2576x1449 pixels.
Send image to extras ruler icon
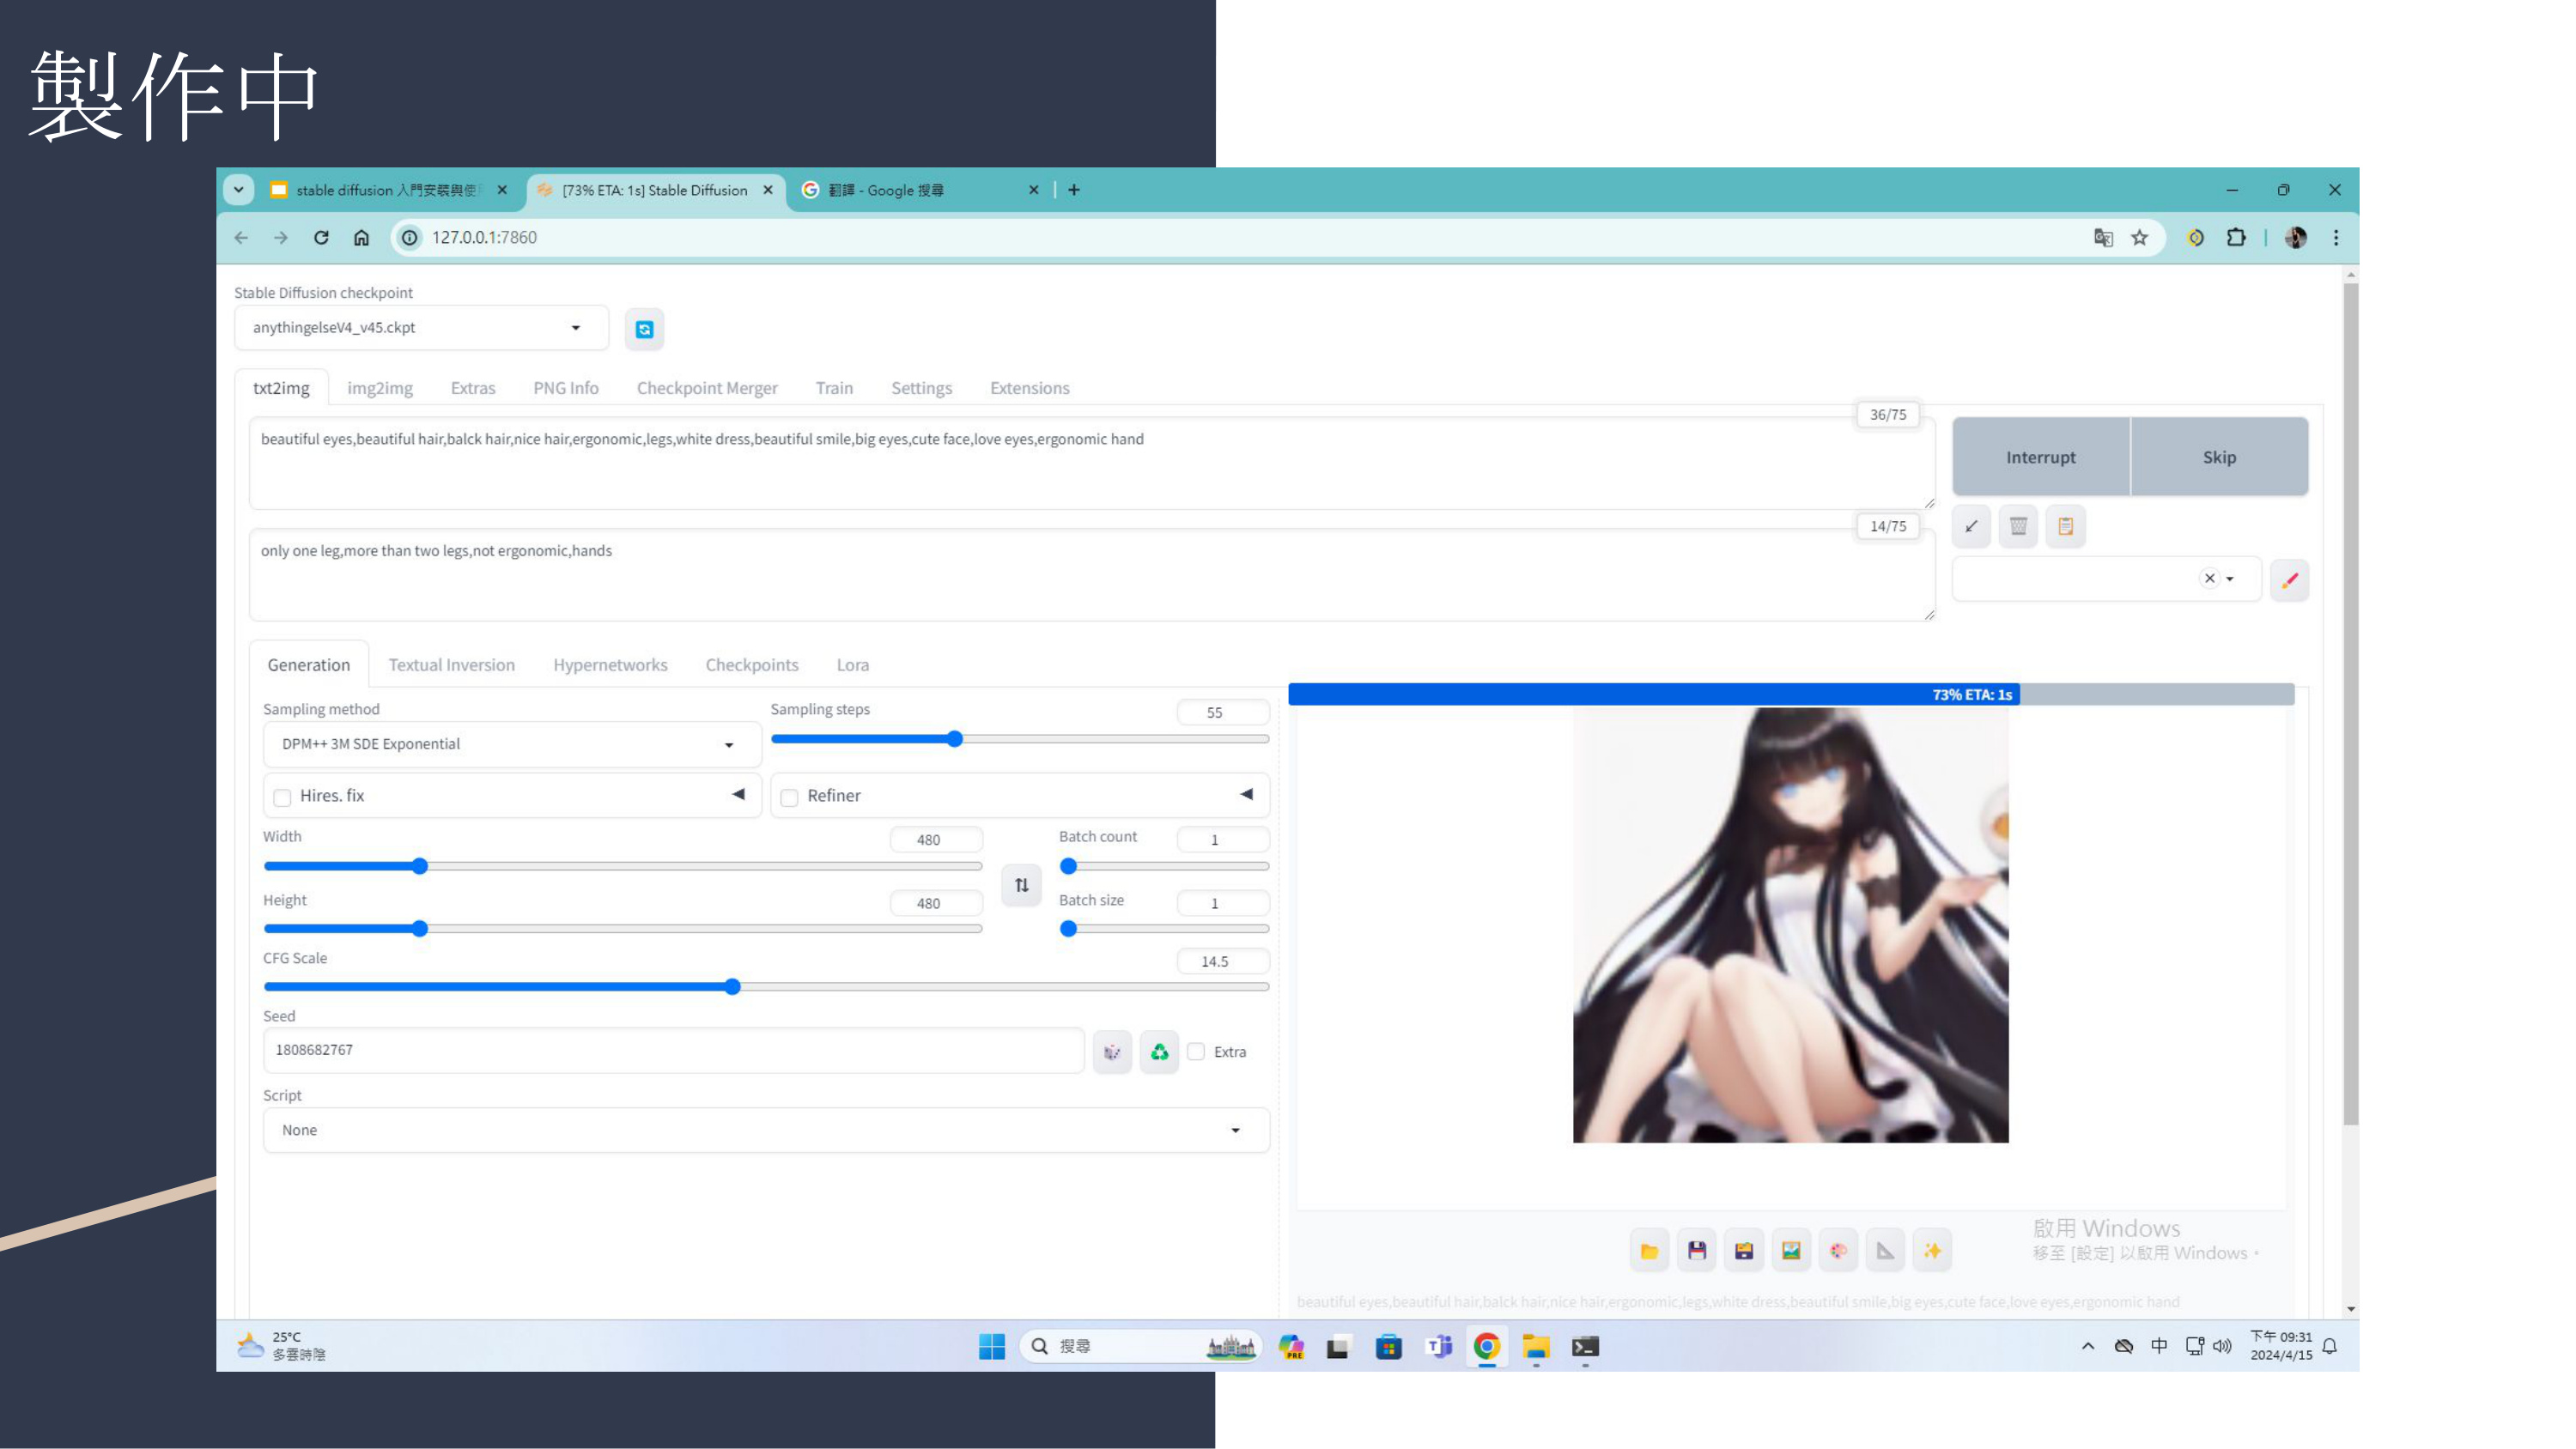click(1885, 1251)
